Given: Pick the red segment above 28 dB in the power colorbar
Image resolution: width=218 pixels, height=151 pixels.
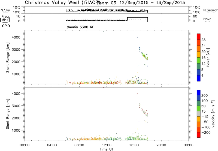Looking at the screenshot, I should pyautogui.click(x=199, y=37).
